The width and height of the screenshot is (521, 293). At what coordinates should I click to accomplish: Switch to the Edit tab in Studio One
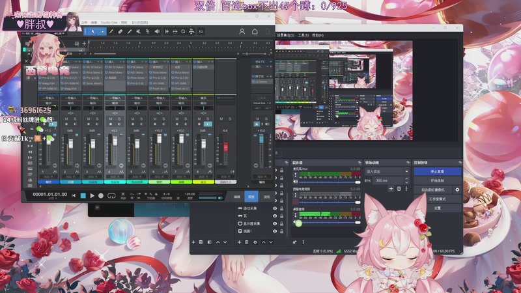[x=237, y=197]
